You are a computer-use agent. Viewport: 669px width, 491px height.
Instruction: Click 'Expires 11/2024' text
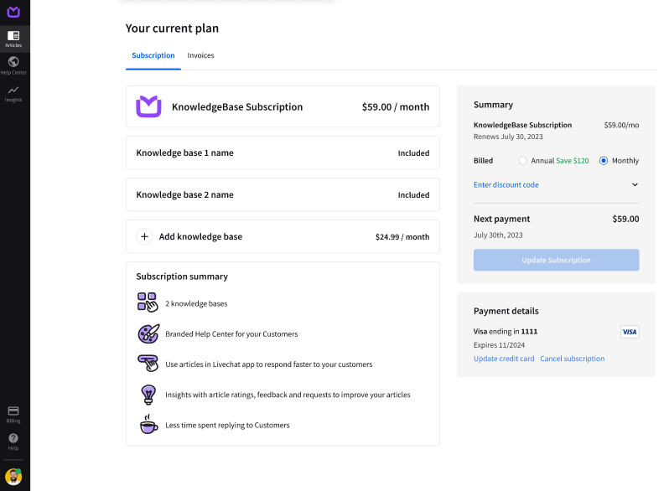(499, 345)
